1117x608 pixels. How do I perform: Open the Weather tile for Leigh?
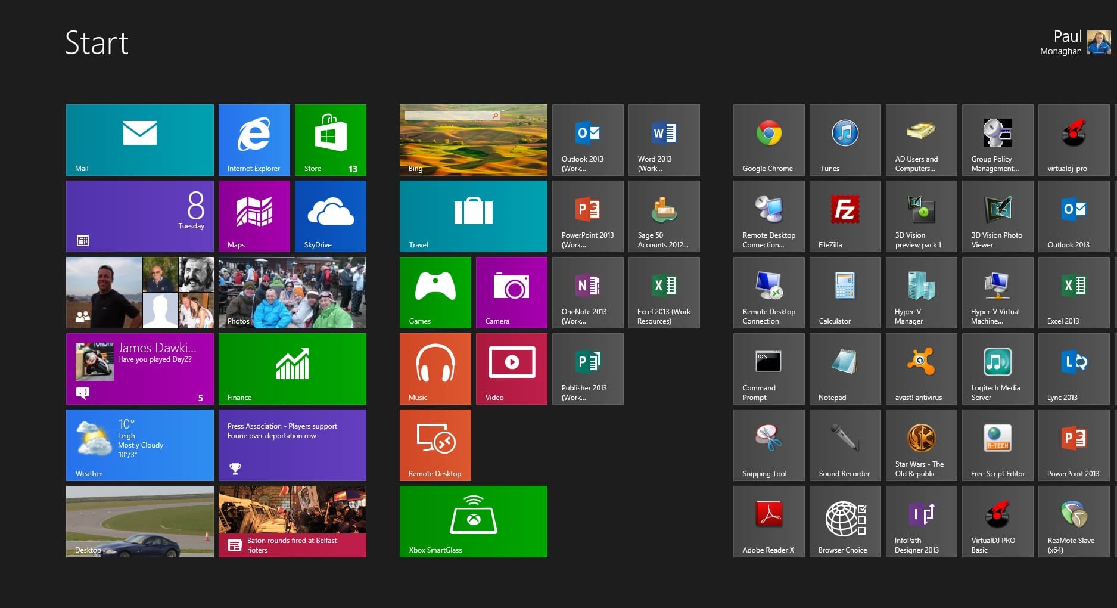[x=139, y=445]
